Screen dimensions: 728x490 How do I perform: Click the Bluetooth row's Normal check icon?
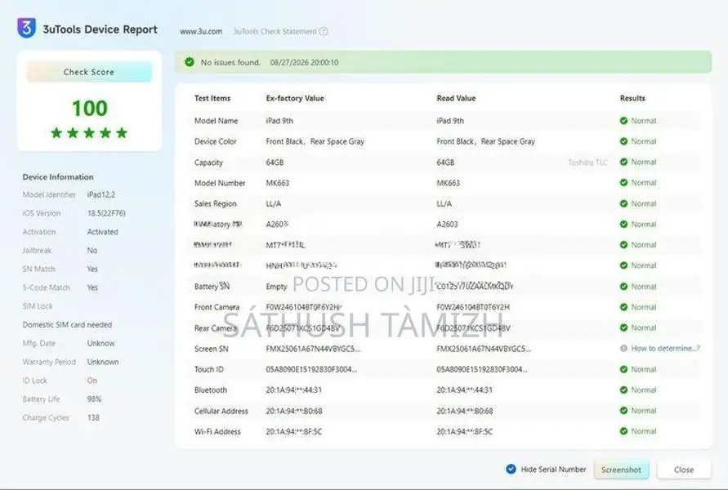click(x=623, y=390)
